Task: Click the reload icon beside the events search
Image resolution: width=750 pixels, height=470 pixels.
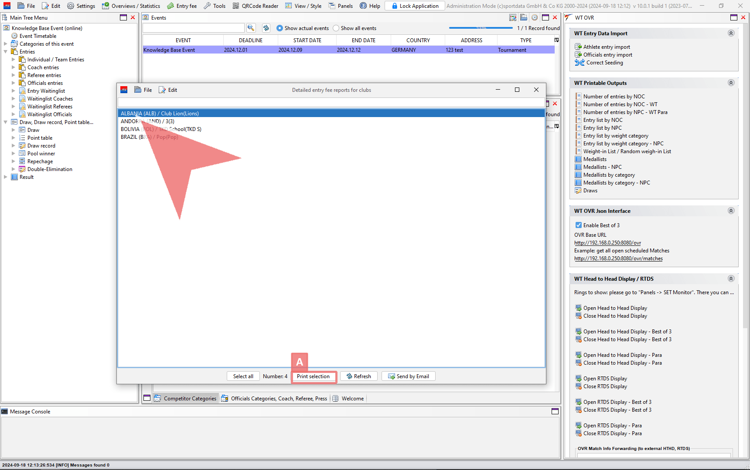Action: [266, 28]
